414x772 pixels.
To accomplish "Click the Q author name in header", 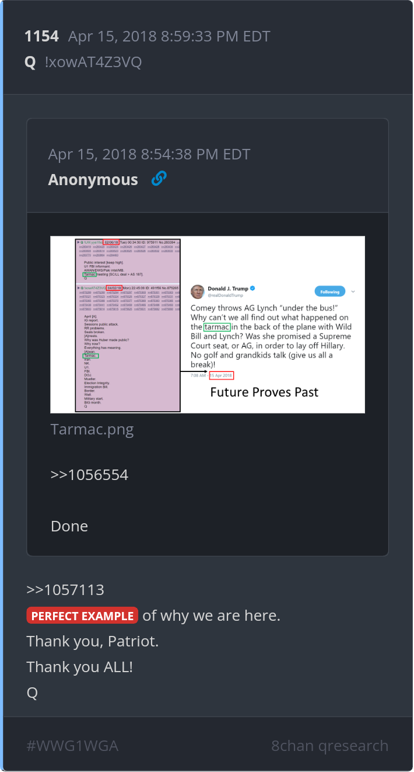I will pyautogui.click(x=30, y=62).
